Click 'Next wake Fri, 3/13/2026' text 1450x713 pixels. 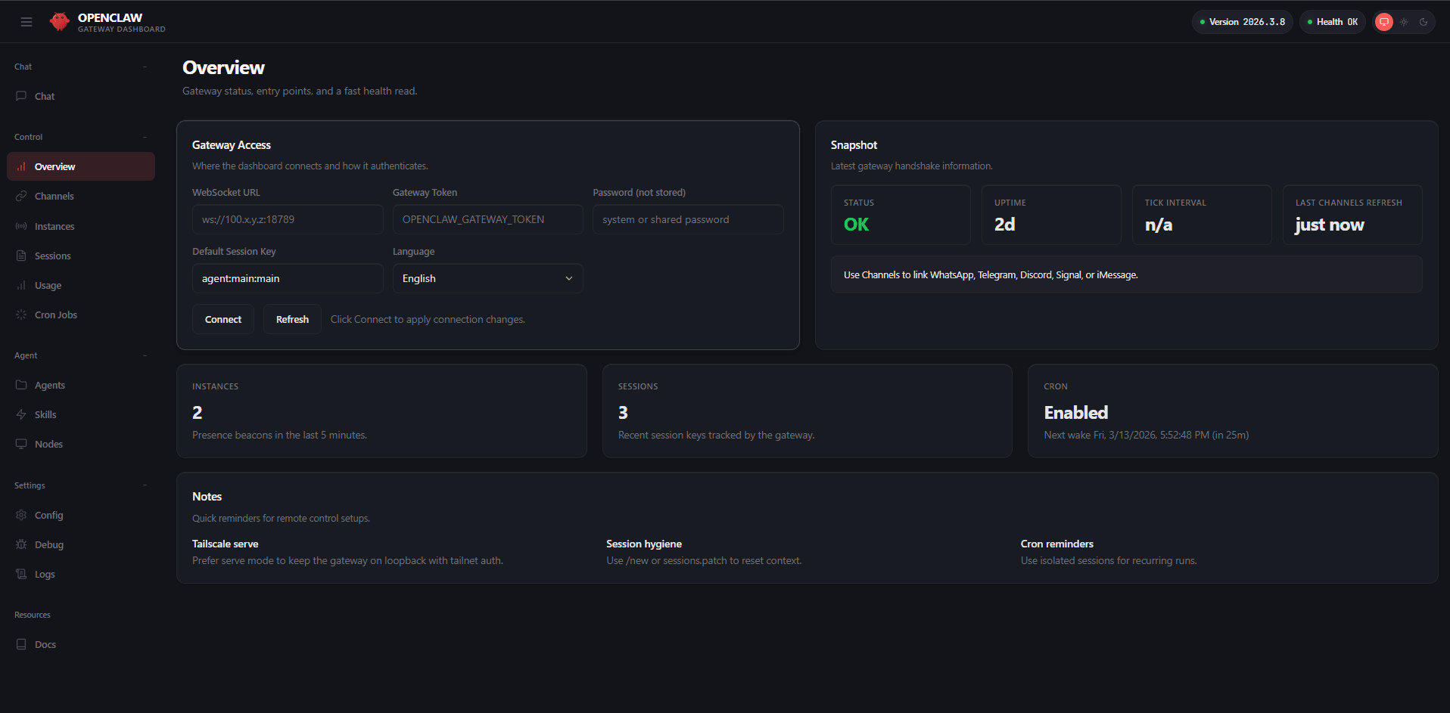(1146, 435)
